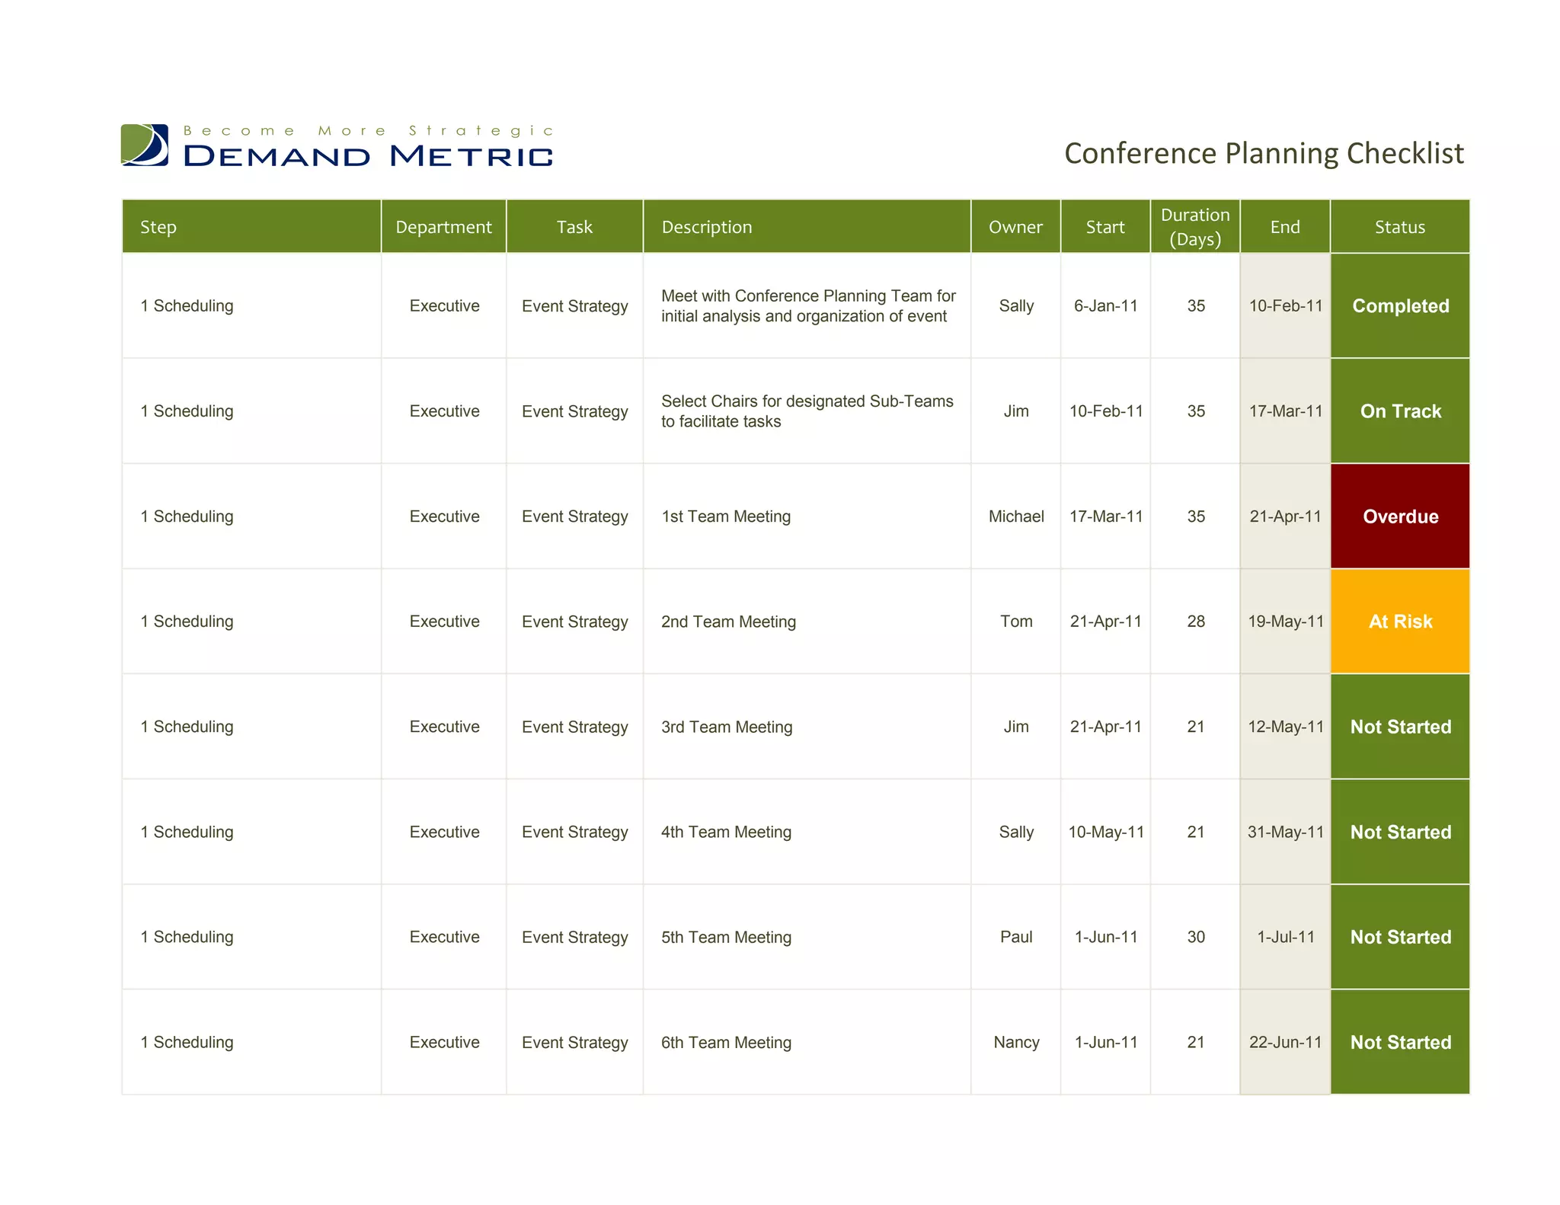The image size is (1560, 1205).
Task: Click the 1st Team Meeting description
Action: point(725,516)
